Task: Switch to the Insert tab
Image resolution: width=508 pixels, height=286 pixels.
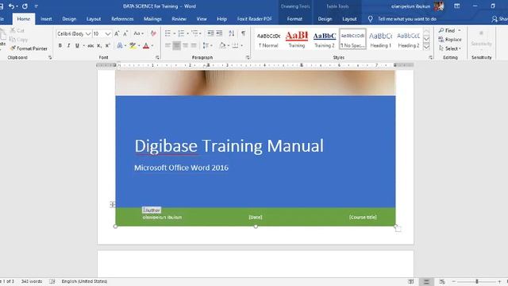Action: pos(46,19)
